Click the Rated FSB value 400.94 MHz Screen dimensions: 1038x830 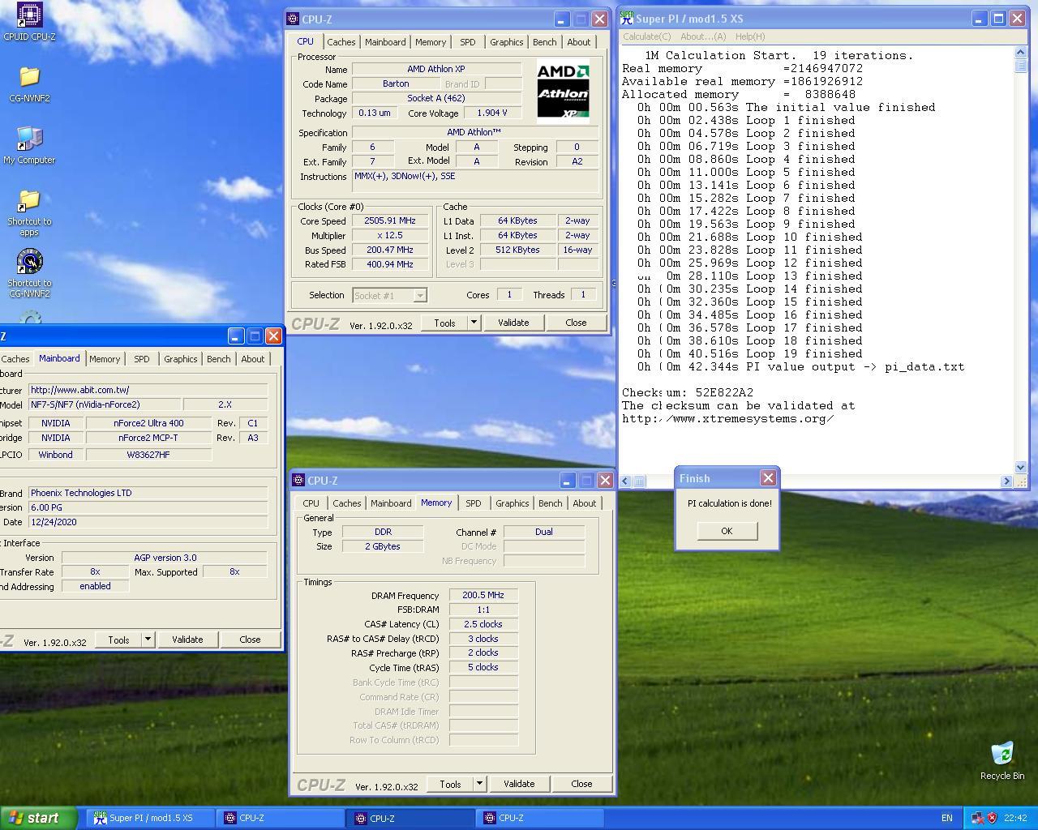pos(390,264)
